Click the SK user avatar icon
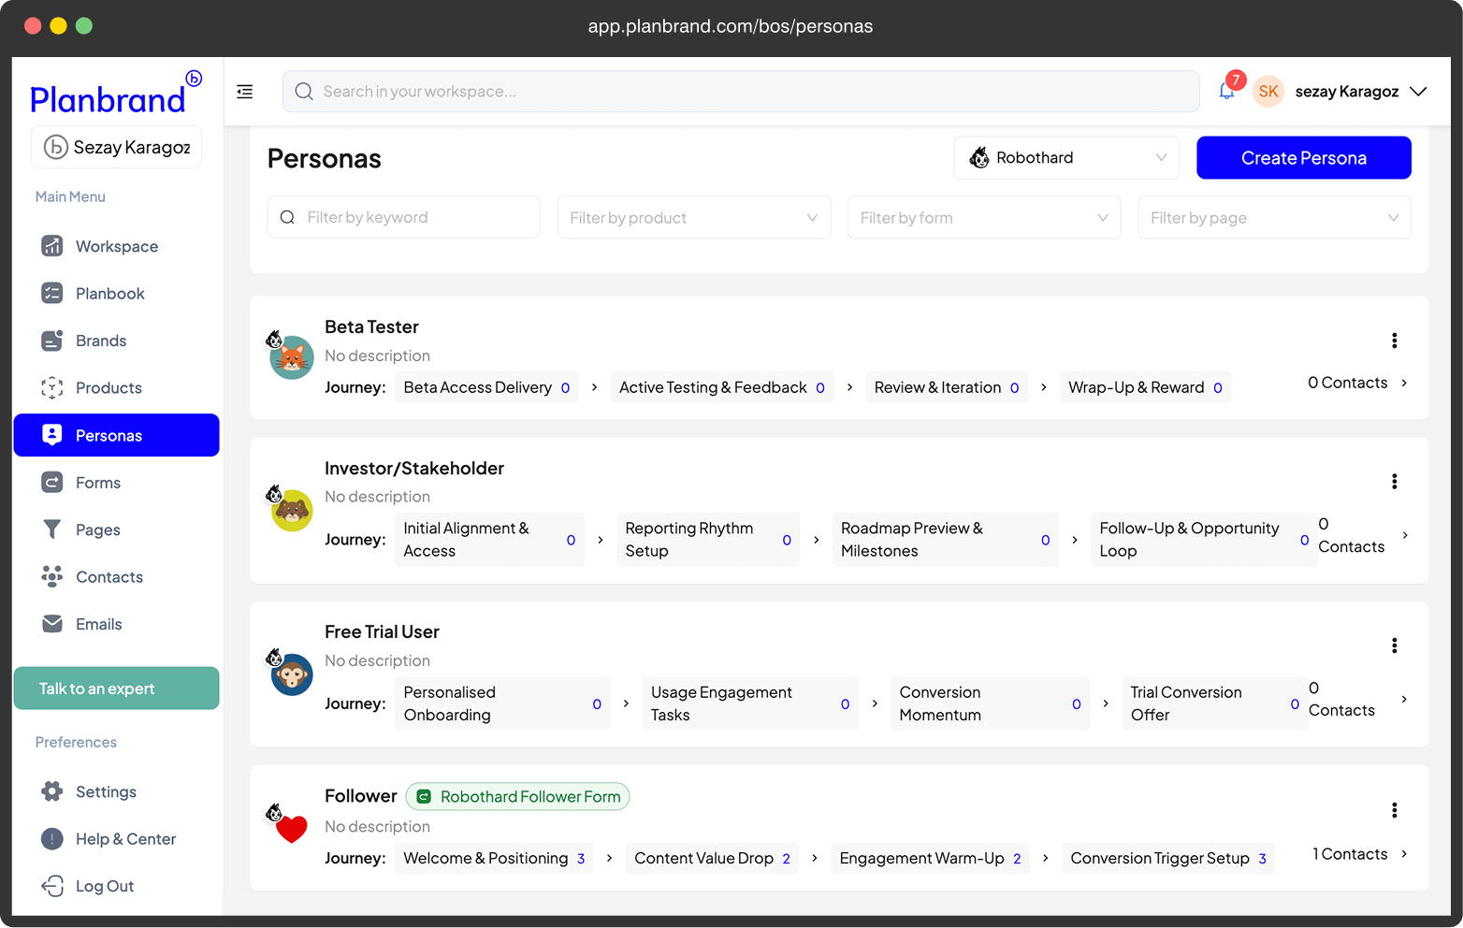 click(x=1268, y=92)
